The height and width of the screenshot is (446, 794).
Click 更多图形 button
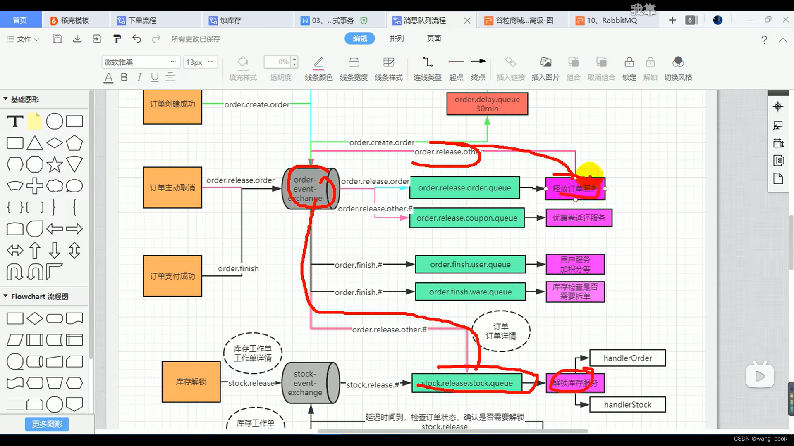(47, 424)
